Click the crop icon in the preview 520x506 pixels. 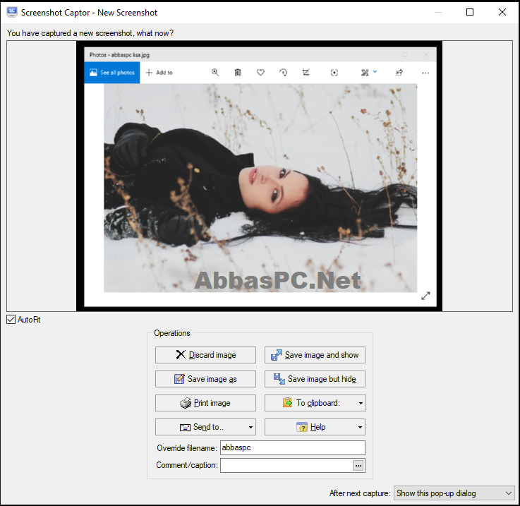[x=306, y=72]
